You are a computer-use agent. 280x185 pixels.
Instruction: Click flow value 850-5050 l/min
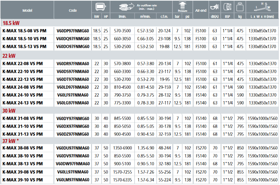click(x=122, y=126)
